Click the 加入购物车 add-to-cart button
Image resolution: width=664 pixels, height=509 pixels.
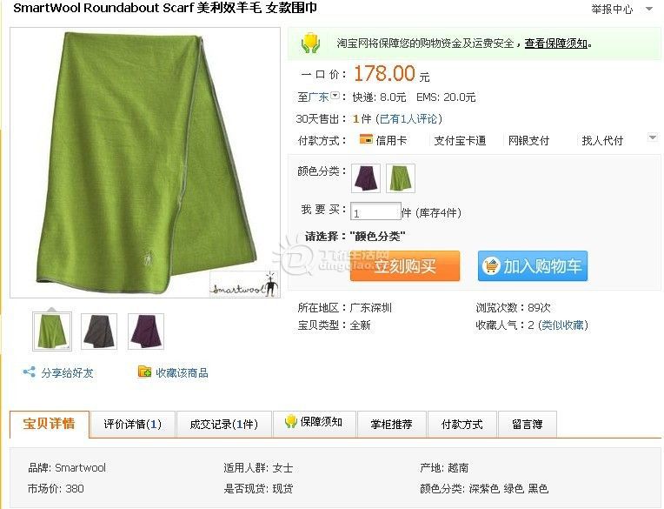(x=533, y=265)
